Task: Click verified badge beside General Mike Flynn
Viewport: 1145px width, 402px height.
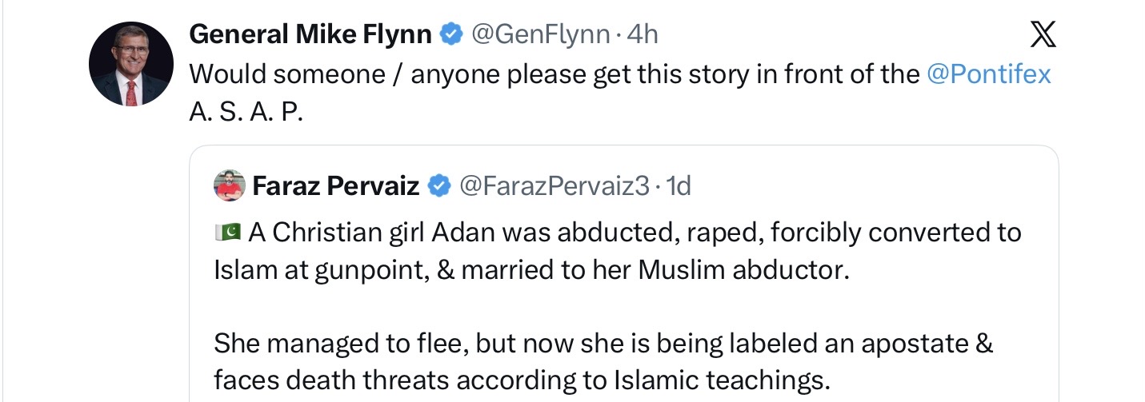Action: pyautogui.click(x=452, y=34)
